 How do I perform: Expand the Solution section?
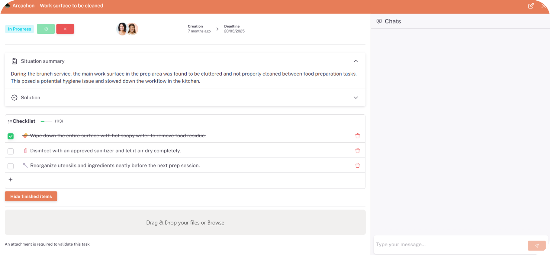[355, 98]
